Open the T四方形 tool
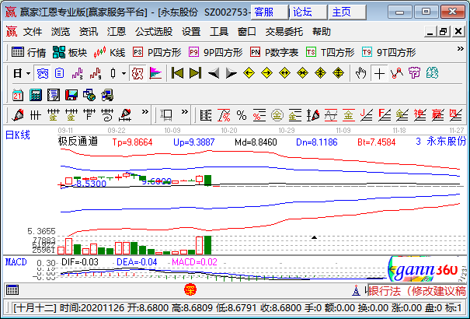The height and width of the screenshot is (319, 470). tap(330, 52)
